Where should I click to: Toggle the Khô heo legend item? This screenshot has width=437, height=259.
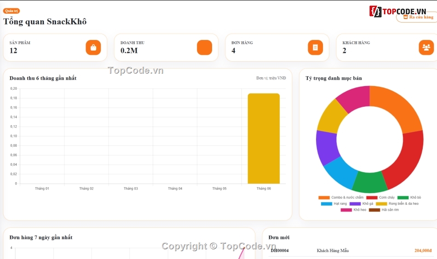pyautogui.click(x=353, y=210)
